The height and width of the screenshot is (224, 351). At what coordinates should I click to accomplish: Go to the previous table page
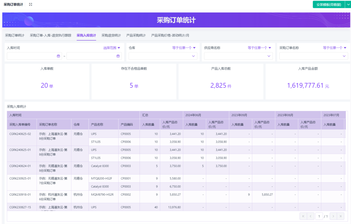(x=311, y=216)
